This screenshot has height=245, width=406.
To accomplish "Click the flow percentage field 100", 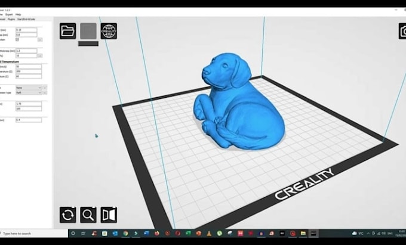I will tap(29, 108).
